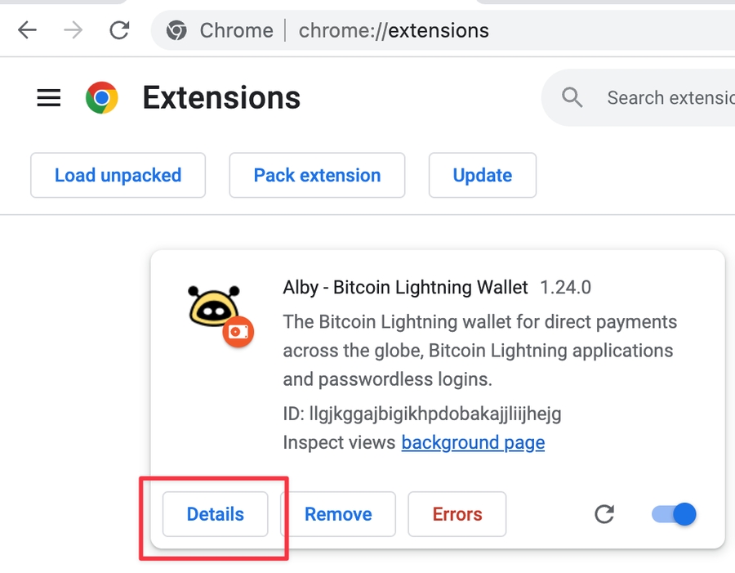The width and height of the screenshot is (735, 573).
Task: Open the background page inspect link
Action: [473, 443]
